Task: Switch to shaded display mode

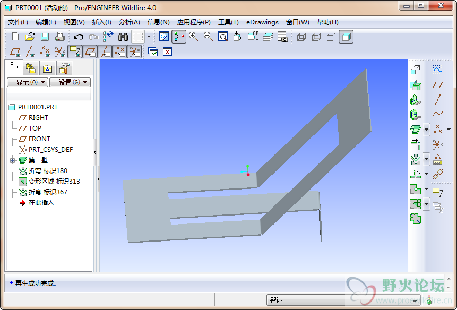Action: pos(346,37)
